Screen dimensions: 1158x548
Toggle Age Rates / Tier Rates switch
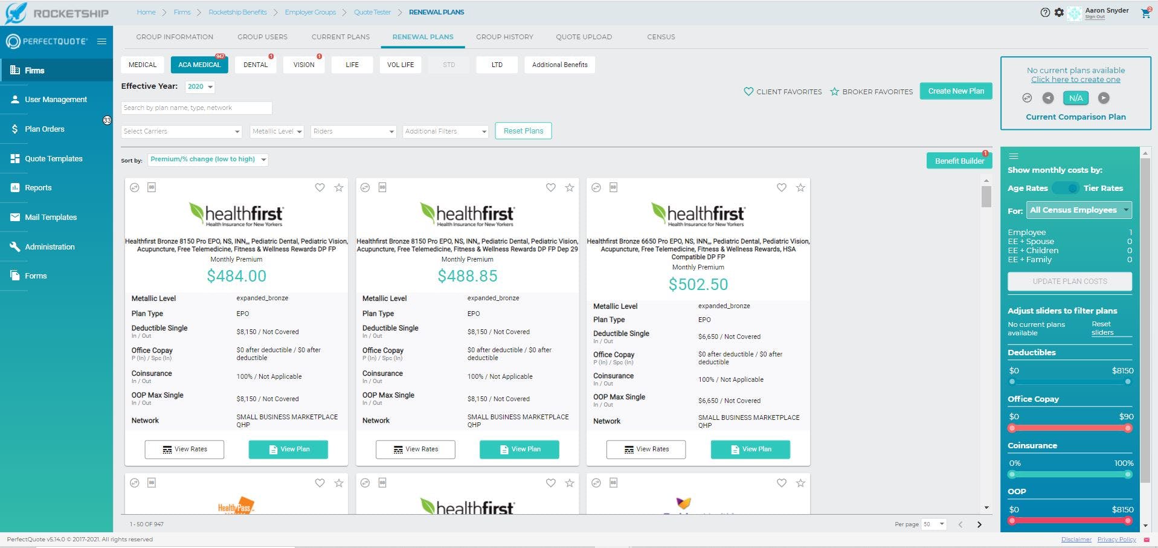[x=1066, y=188]
